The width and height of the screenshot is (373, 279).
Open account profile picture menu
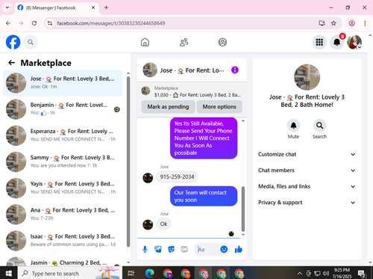[x=354, y=42]
